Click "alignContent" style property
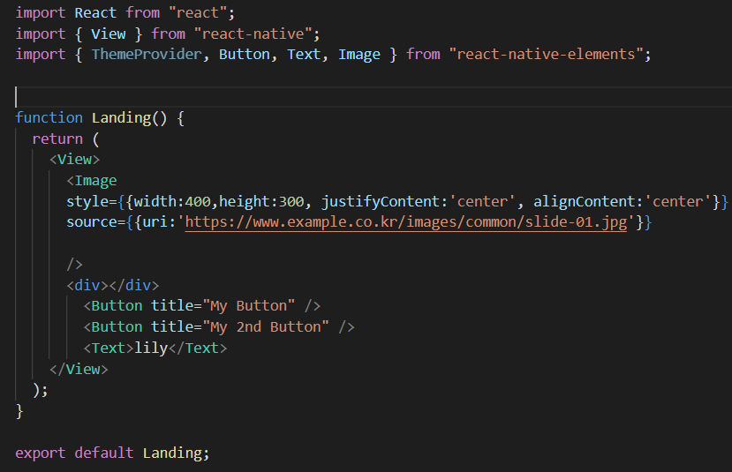732x472 pixels. click(584, 201)
